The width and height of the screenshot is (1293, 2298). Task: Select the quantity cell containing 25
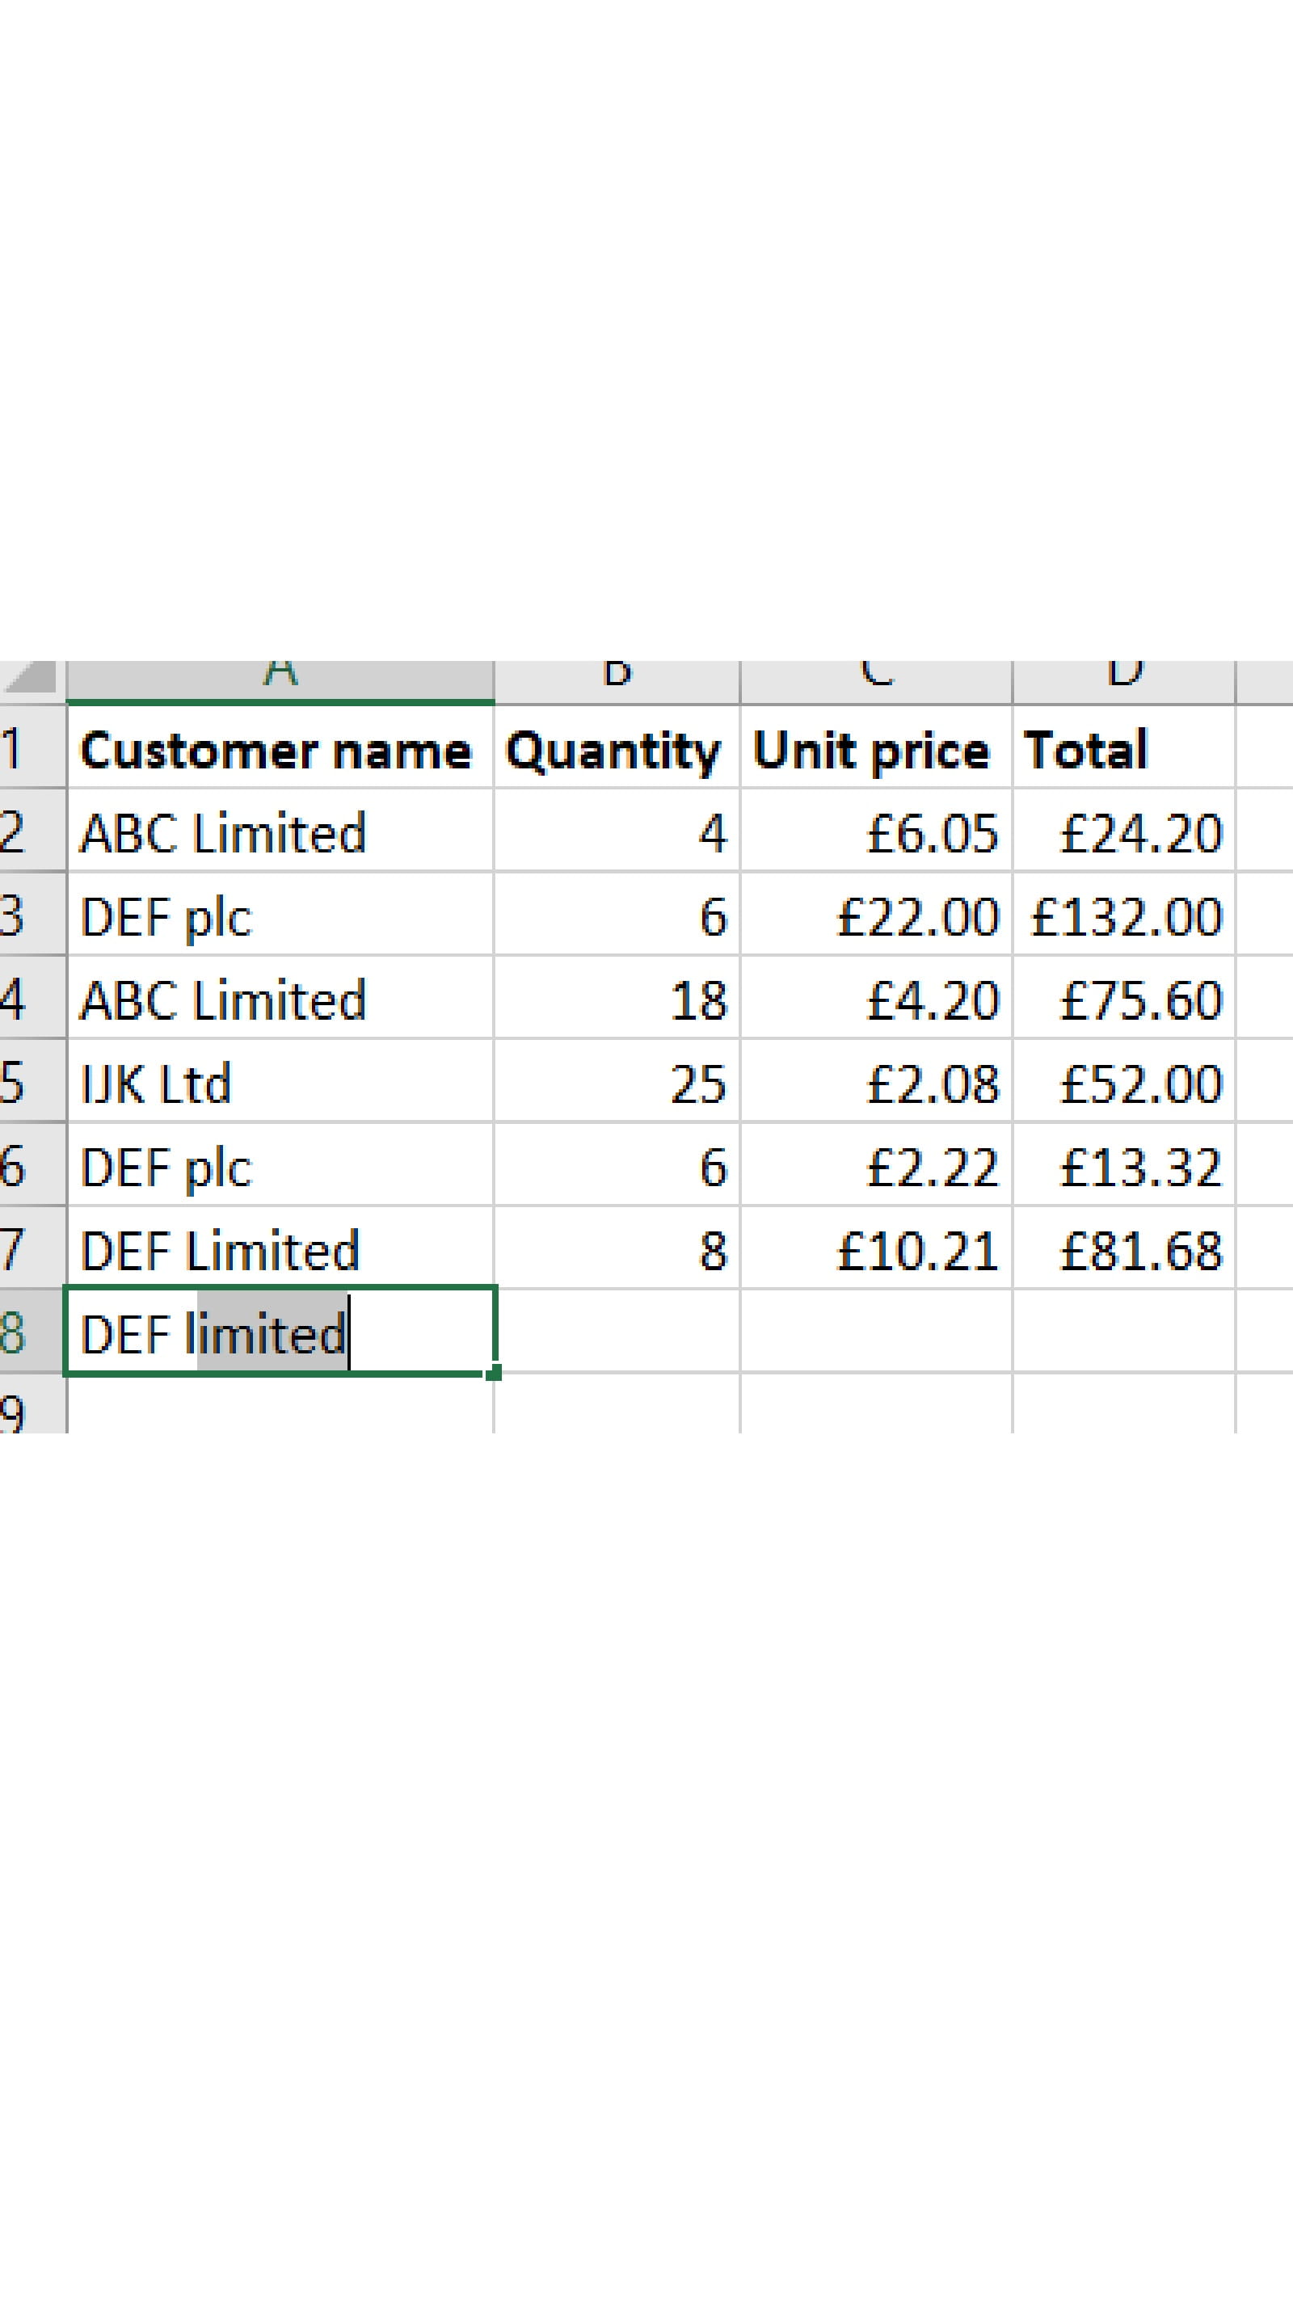coord(617,1081)
